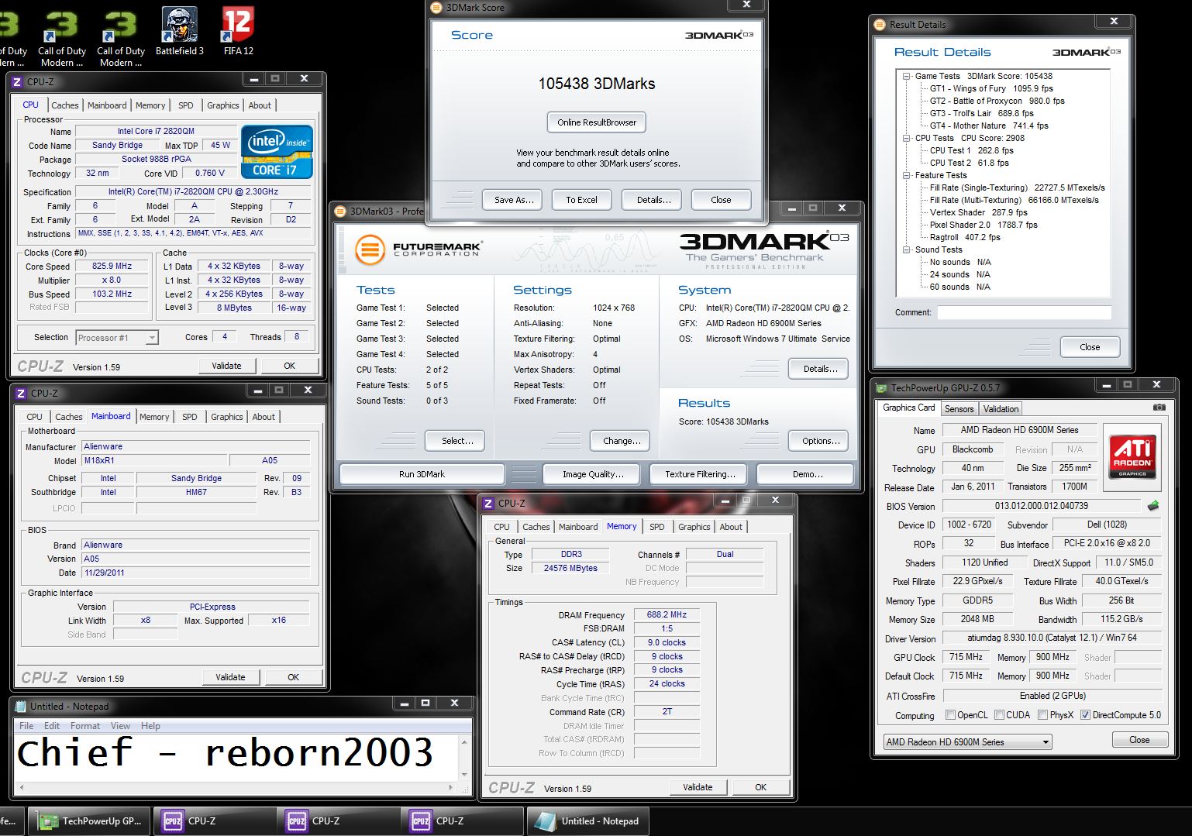Click BIOS save icon next to BIOS Version
This screenshot has width=1192, height=836.
(x=1153, y=506)
